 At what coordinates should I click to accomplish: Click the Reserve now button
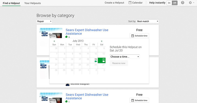pos(119,63)
